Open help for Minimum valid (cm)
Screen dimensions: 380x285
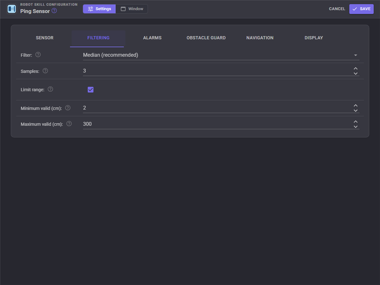click(x=68, y=108)
